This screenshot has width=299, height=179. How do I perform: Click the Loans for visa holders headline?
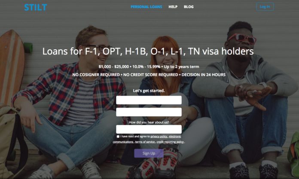pyautogui.click(x=148, y=51)
